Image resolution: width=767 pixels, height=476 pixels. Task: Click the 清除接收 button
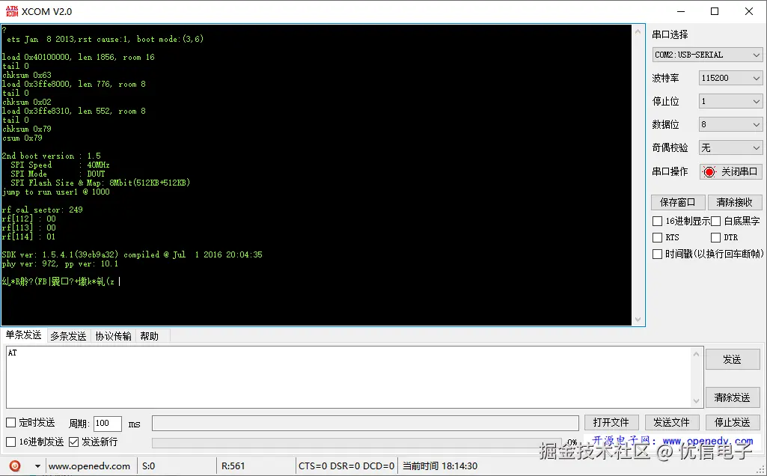coord(735,202)
